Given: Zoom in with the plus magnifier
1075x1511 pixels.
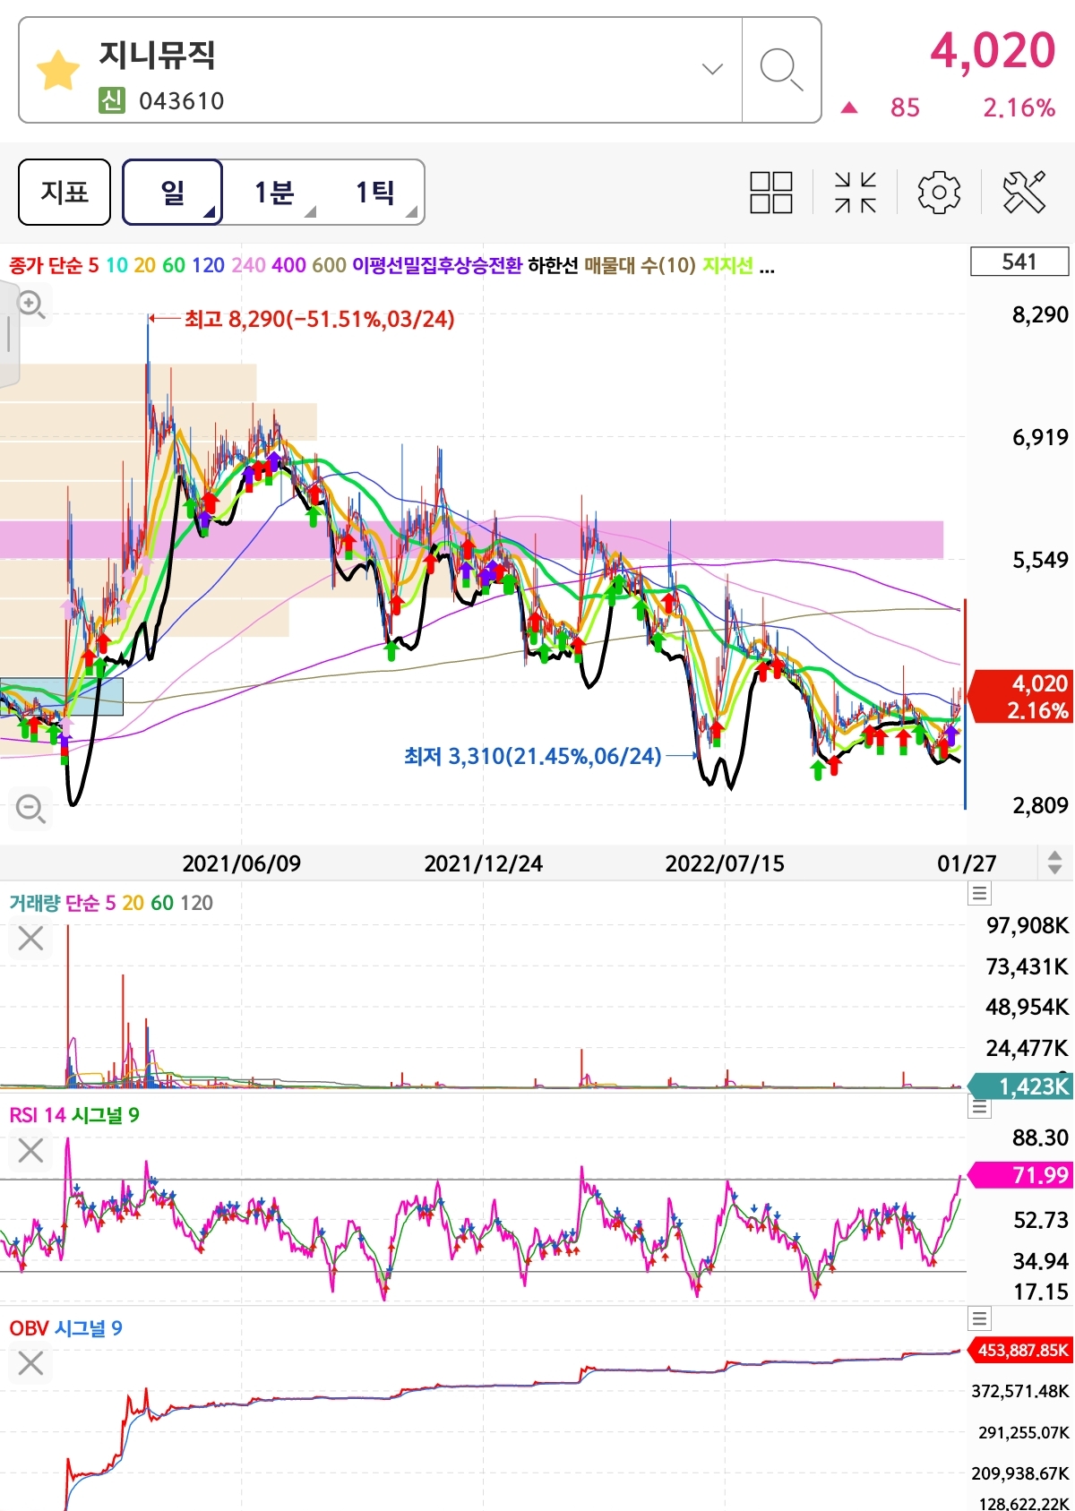Looking at the screenshot, I should point(31,305).
